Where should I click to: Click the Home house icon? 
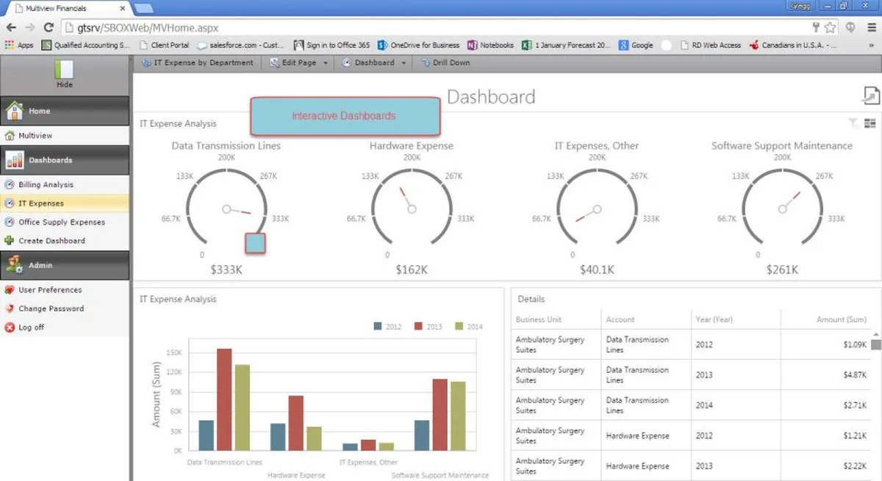coord(15,111)
